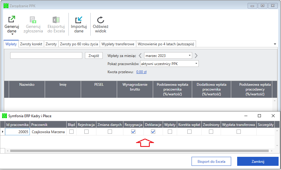Image resolution: width=281 pixels, height=170 pixels.
Task: Click the Zamknij button
Action: coord(258,161)
